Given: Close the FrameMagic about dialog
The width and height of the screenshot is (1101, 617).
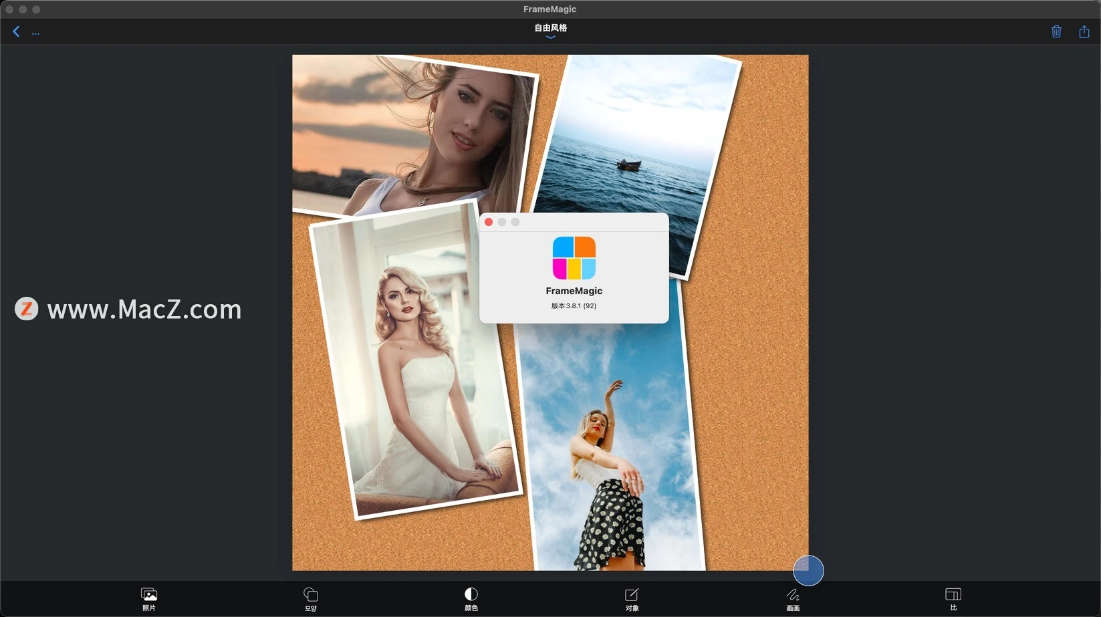Looking at the screenshot, I should (489, 222).
